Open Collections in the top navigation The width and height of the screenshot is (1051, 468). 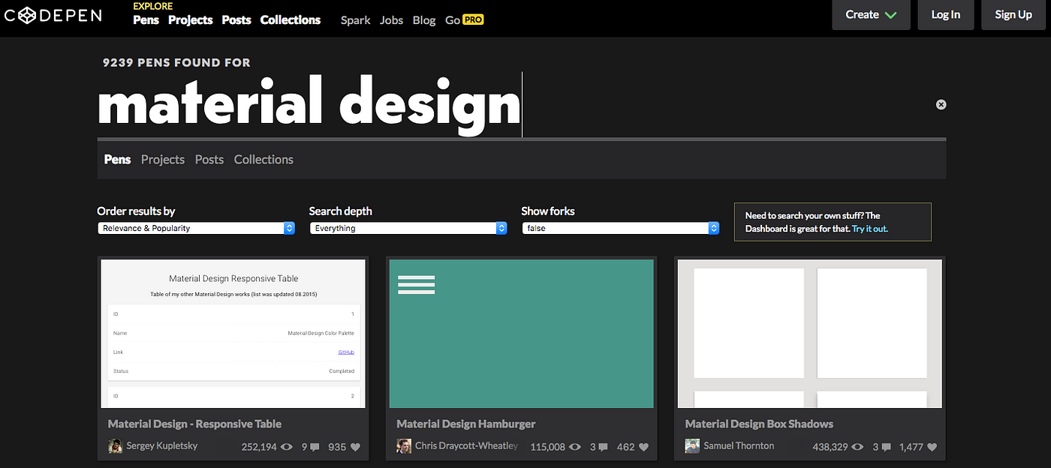click(291, 20)
